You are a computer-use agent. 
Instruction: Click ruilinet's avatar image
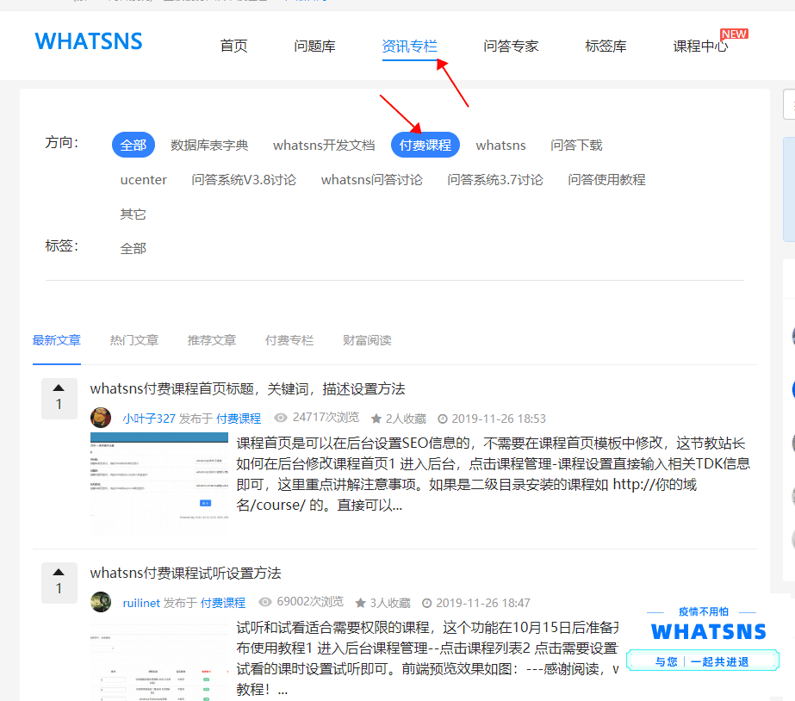(101, 603)
